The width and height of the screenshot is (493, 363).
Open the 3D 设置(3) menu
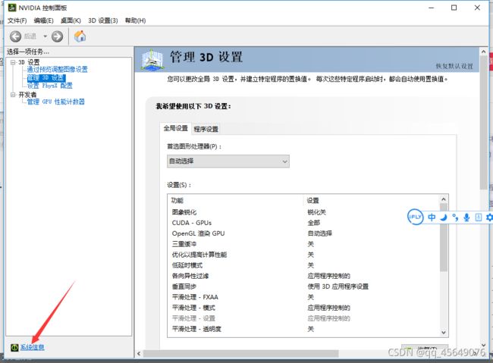click(103, 20)
